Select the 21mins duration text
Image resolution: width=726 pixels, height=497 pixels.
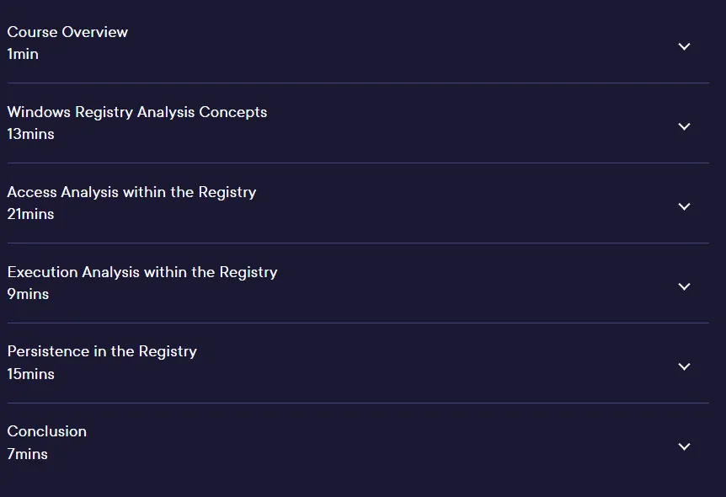coord(30,215)
